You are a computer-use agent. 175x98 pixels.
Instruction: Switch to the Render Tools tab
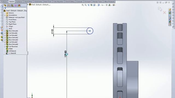point(97,2)
